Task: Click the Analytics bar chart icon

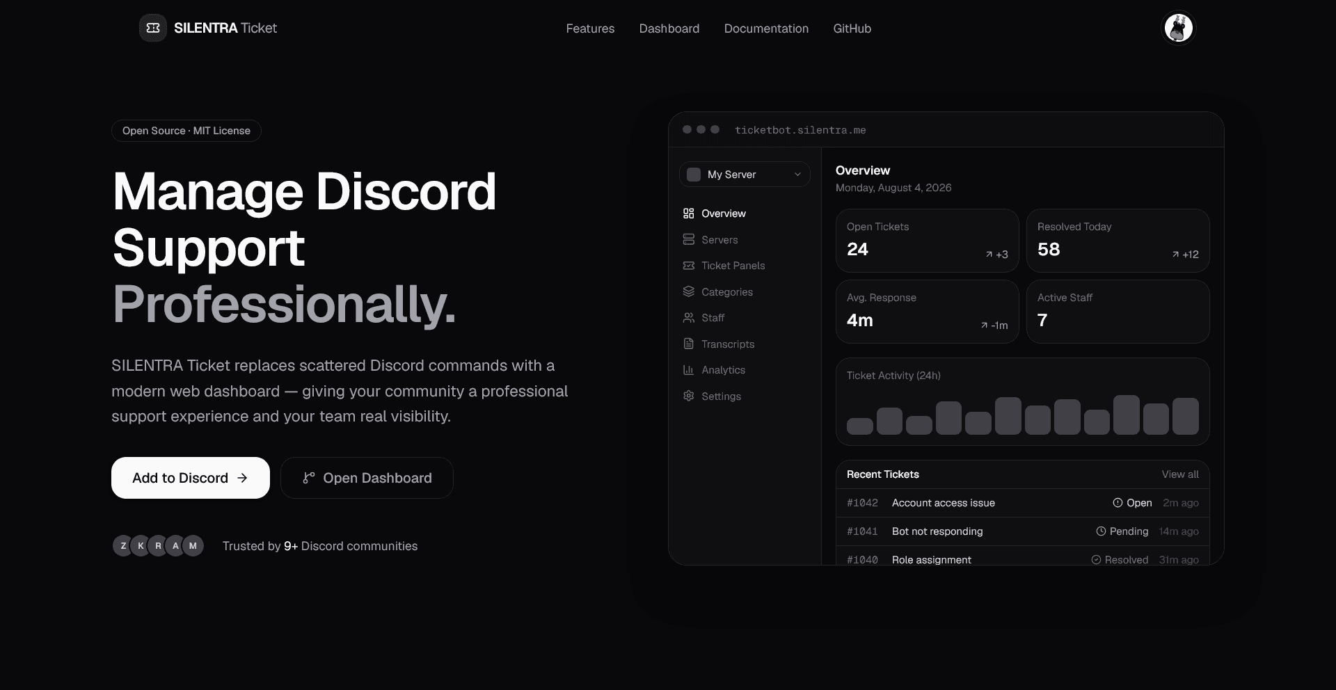Action: tap(689, 370)
